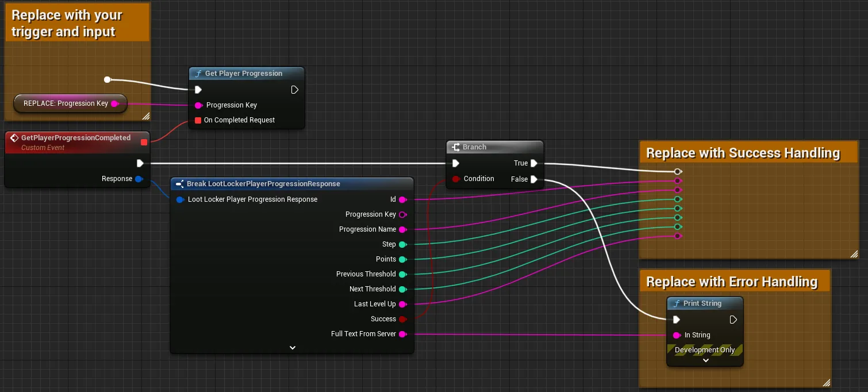Click the Branch Condition input pin
Viewport: 868px width, 392px height.
click(456, 179)
